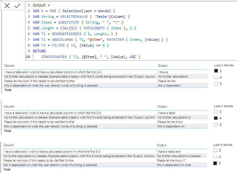Select middle table cell 'No further calculations is'
The width and height of the screenshot is (237, 173).
[174, 117]
